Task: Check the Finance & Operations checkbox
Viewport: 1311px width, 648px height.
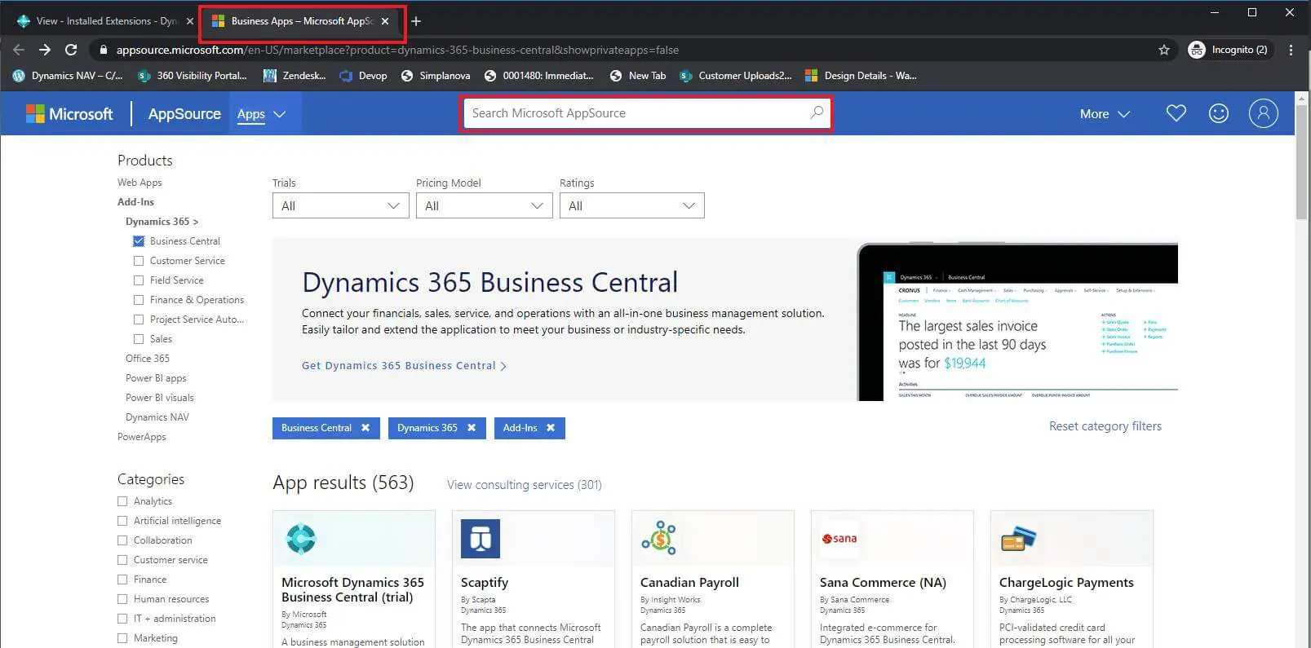Action: 139,300
